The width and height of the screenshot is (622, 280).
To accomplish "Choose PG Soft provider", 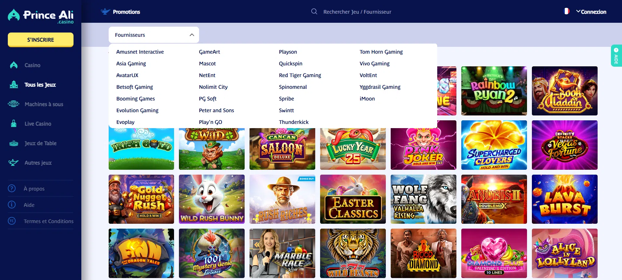I will tap(208, 99).
